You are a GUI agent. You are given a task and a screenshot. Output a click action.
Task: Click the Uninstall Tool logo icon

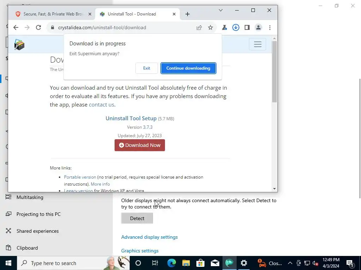[19, 45]
